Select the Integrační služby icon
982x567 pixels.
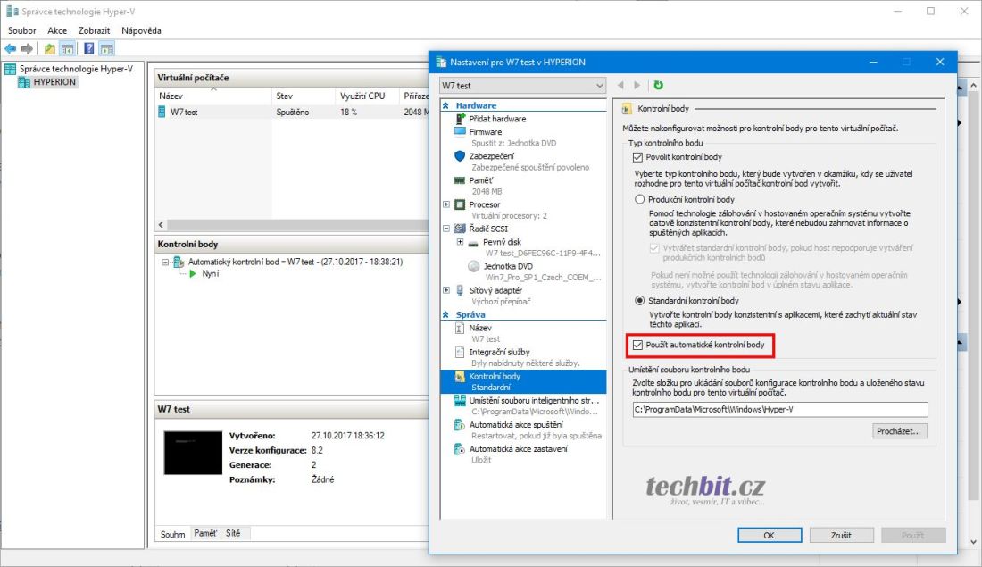460,352
